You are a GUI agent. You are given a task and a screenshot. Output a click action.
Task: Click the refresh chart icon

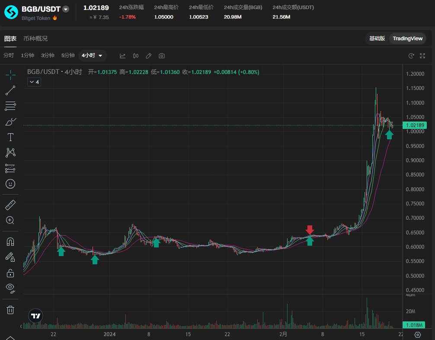click(411, 56)
